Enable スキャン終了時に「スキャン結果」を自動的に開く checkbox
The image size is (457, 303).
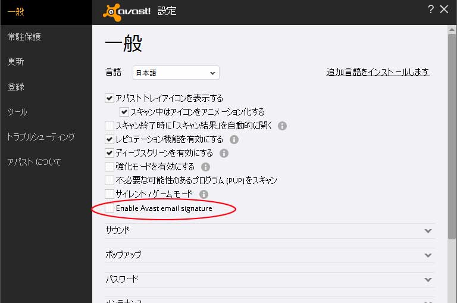click(109, 126)
